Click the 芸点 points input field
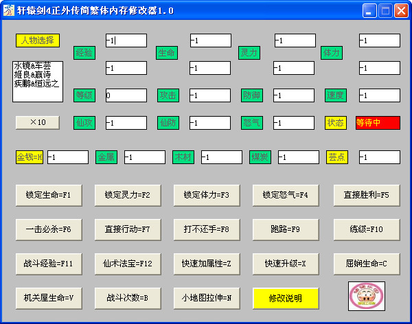 (380, 157)
